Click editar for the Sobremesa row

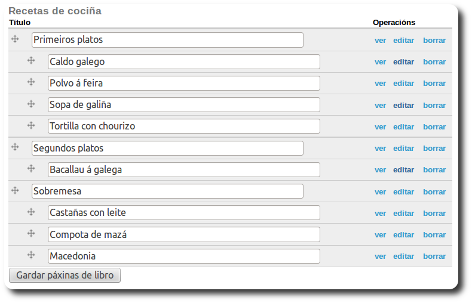tap(403, 192)
